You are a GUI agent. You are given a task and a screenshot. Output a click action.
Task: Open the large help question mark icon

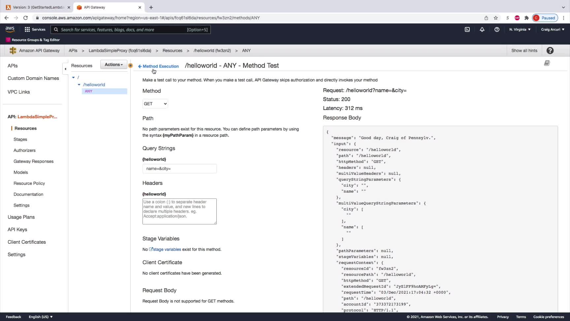tap(550, 51)
